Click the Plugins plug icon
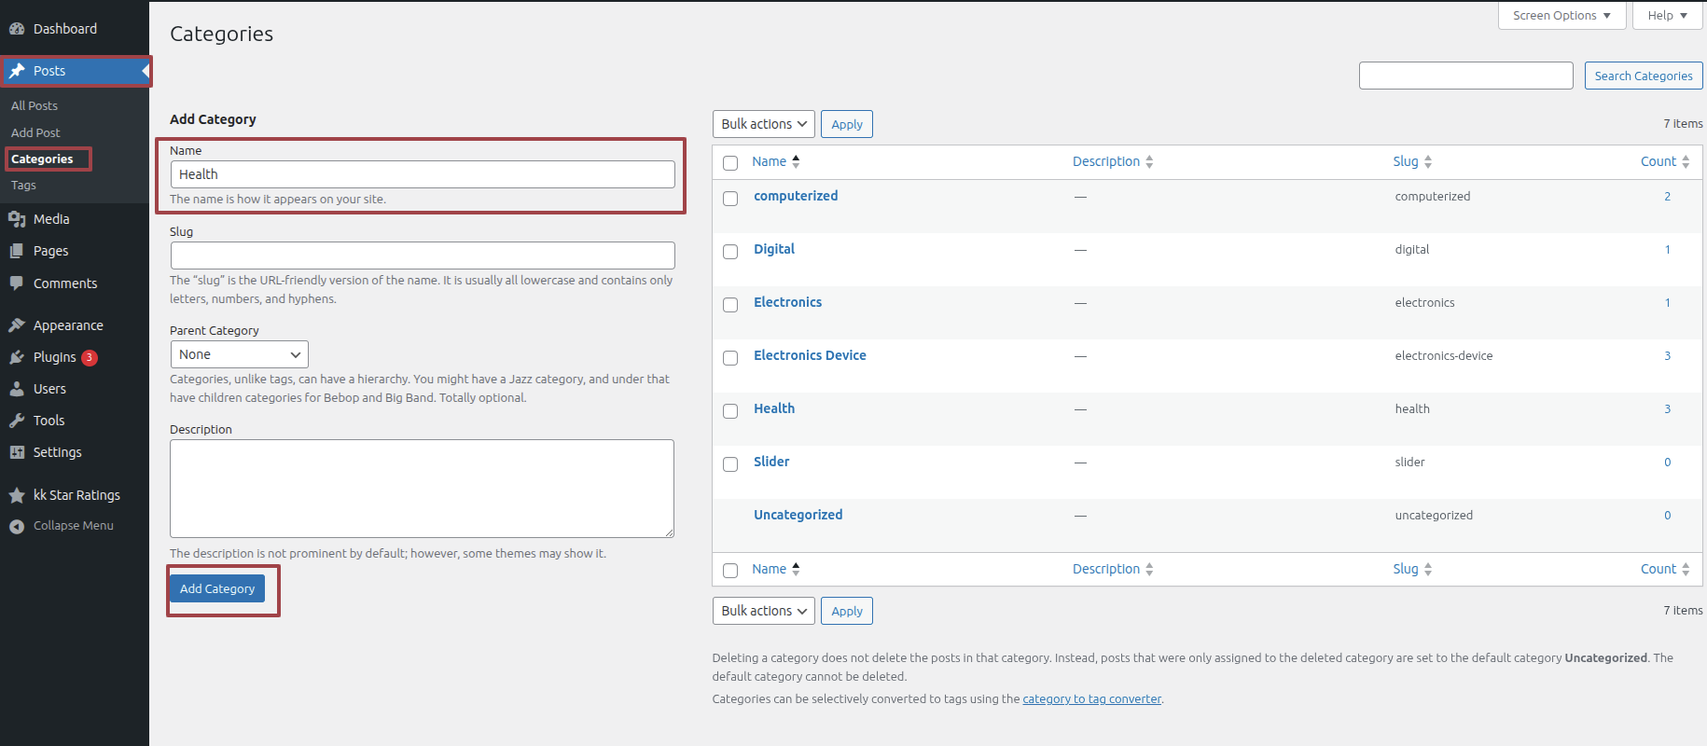Image resolution: width=1707 pixels, height=746 pixels. point(17,357)
